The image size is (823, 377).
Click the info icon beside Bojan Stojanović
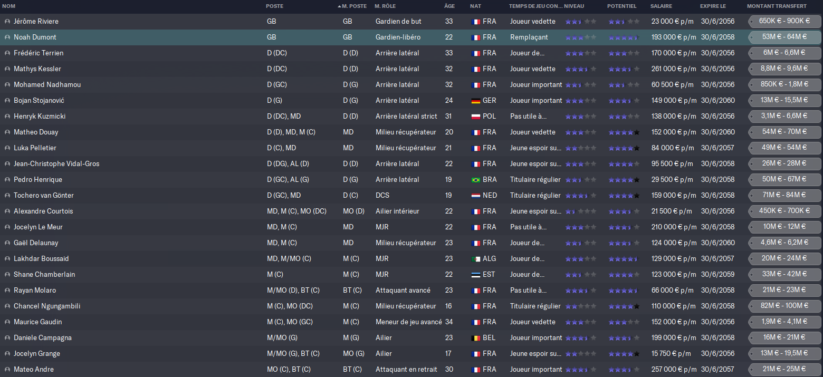coord(7,101)
